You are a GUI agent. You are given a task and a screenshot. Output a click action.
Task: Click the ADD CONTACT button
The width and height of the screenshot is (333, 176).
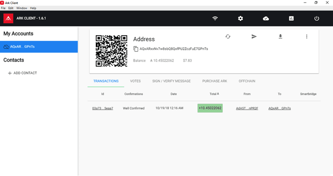(x=22, y=73)
